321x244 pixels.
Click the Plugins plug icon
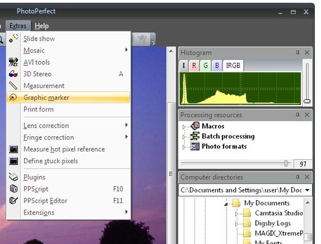pyautogui.click(x=14, y=177)
